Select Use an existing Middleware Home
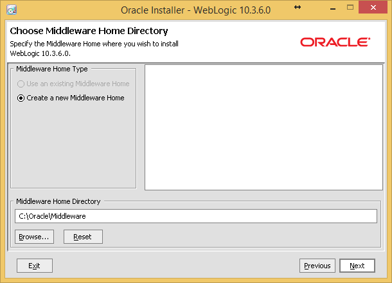The image size is (392, 283). click(x=73, y=84)
